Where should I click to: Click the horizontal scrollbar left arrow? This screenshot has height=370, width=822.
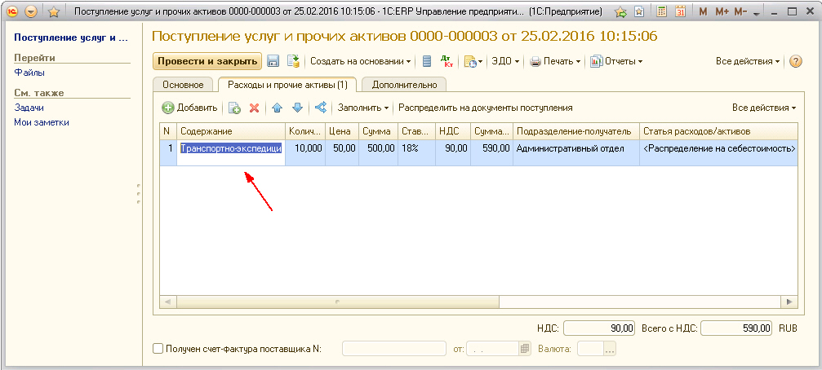click(x=168, y=302)
